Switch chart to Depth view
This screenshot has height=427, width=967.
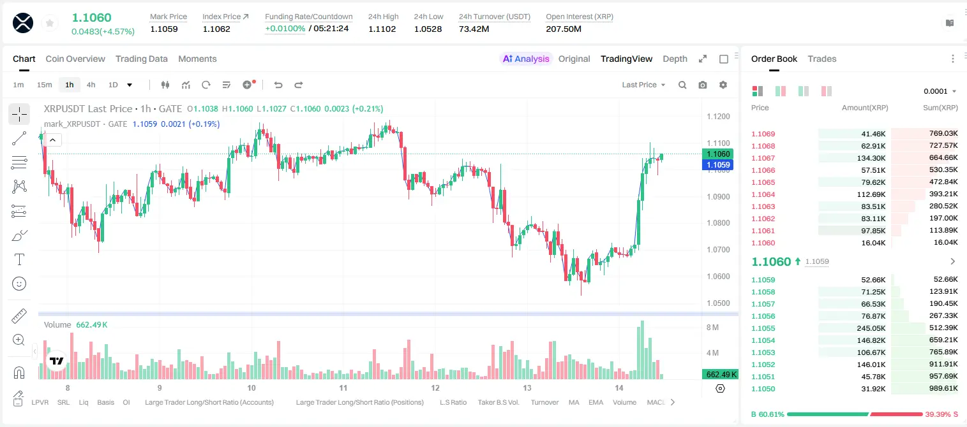pos(675,59)
